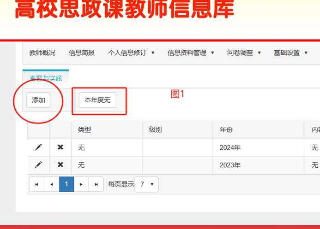Viewport: 320px width, 229px height.
Task: Click the edit pencil for the 2024年 row
Action: pyautogui.click(x=38, y=147)
